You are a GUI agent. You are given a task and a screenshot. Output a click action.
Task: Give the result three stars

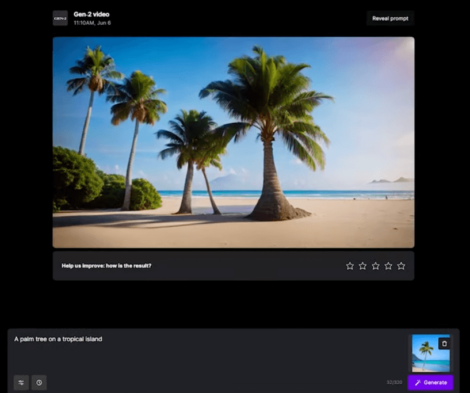(x=376, y=266)
